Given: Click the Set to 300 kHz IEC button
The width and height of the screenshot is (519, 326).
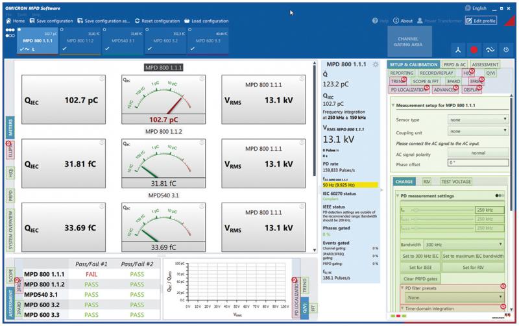Looking at the screenshot, I should 420,256.
